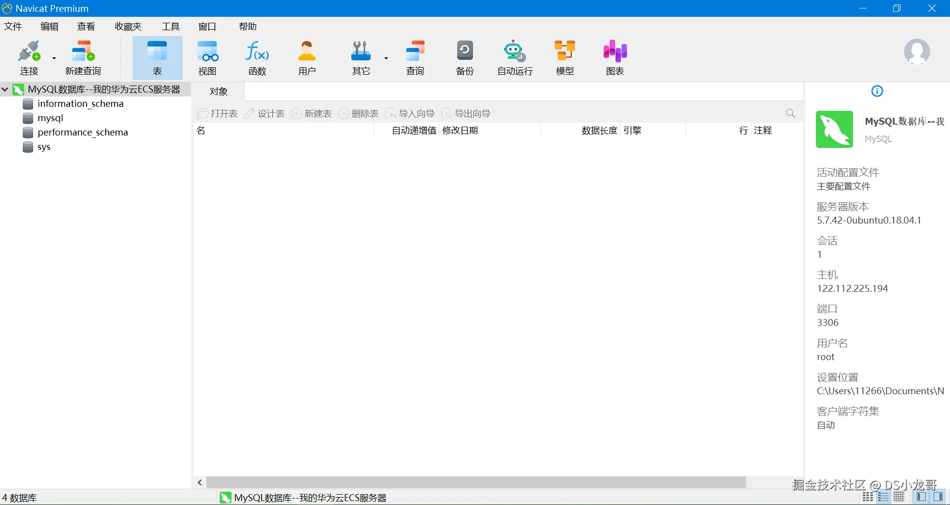
Task: Switch to icon grid view in status bar
Action: tap(868, 497)
